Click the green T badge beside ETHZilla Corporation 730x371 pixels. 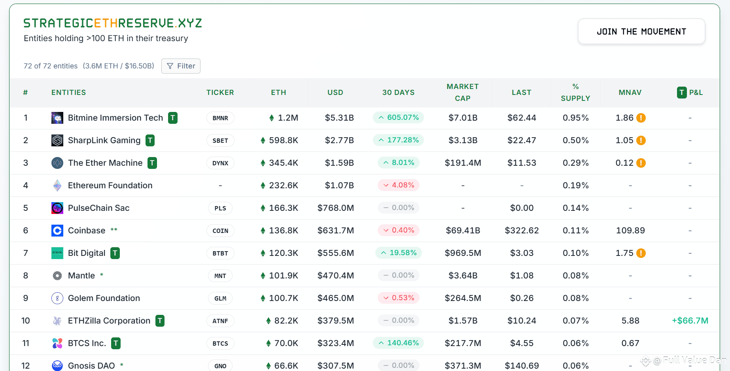pyautogui.click(x=160, y=321)
